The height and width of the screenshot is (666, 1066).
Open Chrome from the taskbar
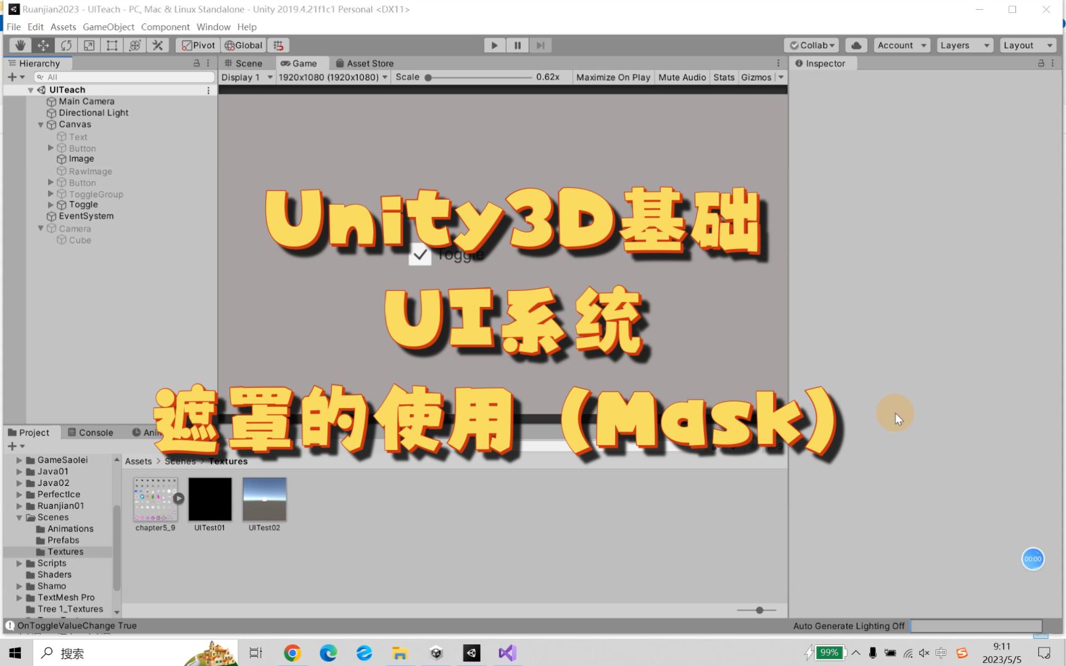(292, 652)
